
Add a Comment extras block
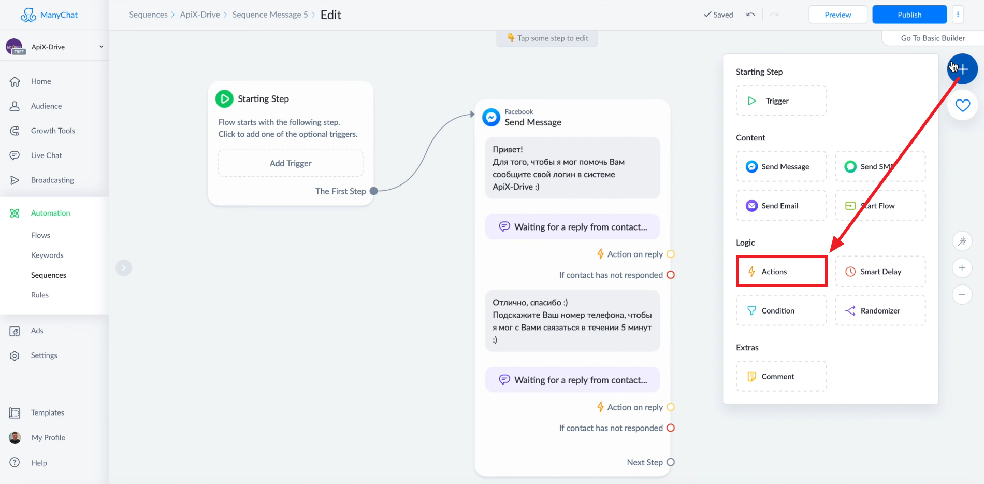coord(781,376)
